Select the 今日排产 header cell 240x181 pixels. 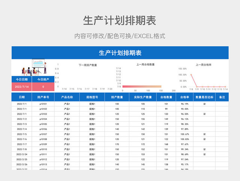(x=43, y=79)
